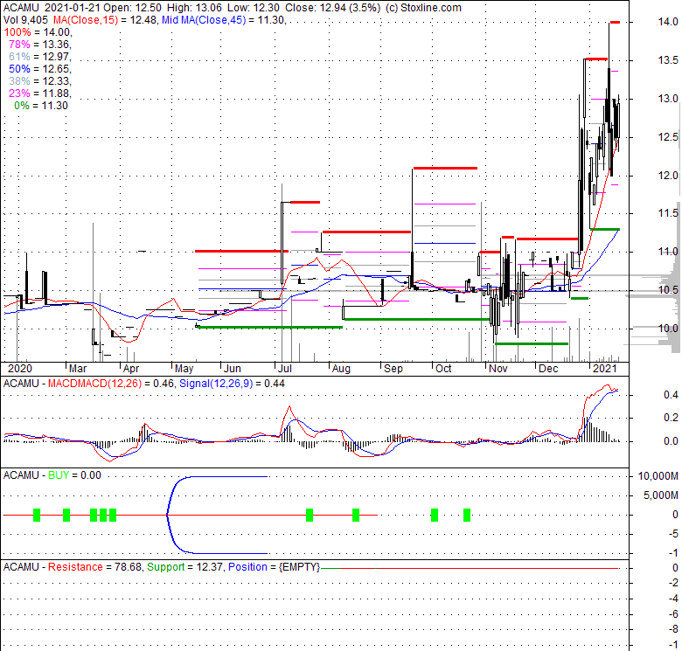Click the '38%' Fibonacci level label
Viewport: 682px width, 651px height.
[x=19, y=81]
